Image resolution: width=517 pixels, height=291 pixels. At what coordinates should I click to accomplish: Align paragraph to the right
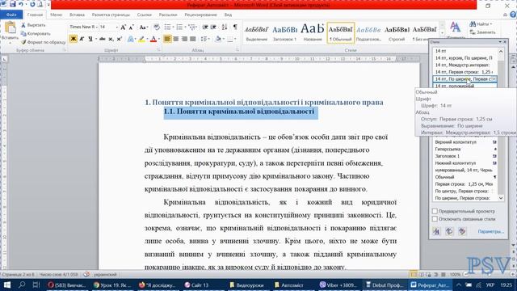pos(184,39)
